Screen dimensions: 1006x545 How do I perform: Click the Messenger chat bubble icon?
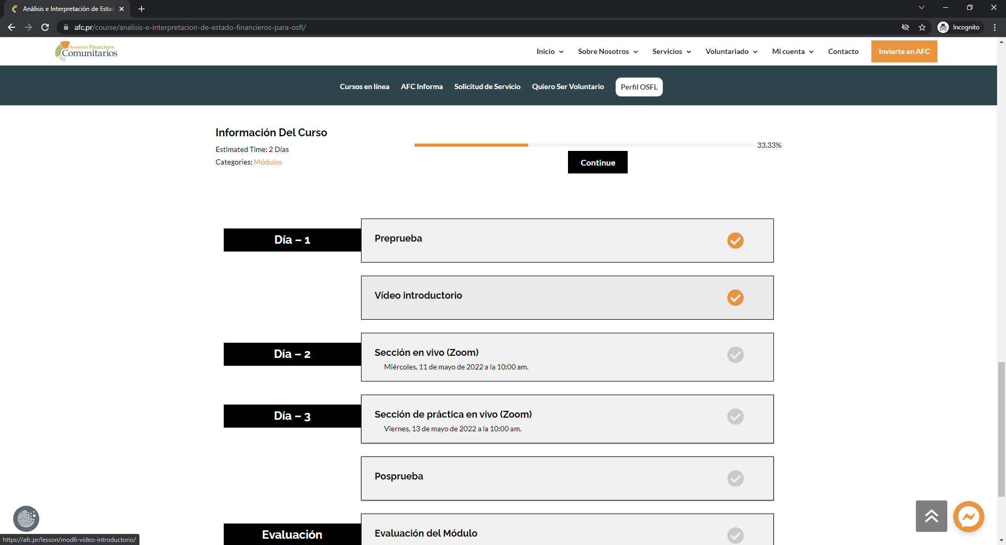point(968,517)
